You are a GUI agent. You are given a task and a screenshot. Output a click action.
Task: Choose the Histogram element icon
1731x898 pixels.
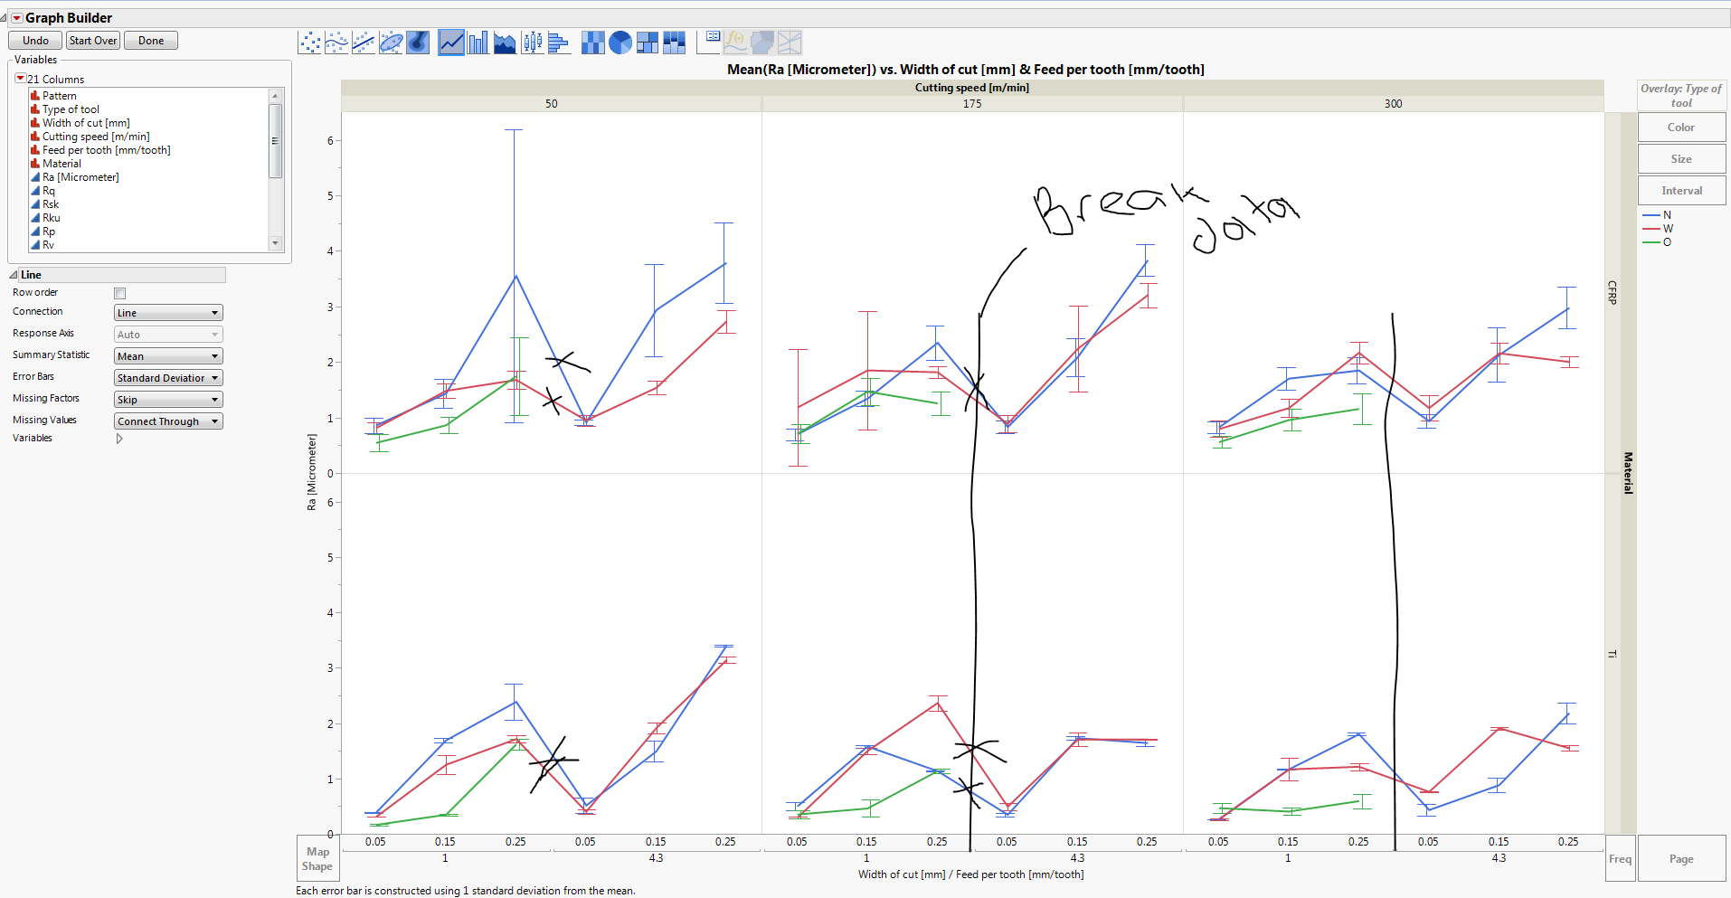pyautogui.click(x=559, y=42)
